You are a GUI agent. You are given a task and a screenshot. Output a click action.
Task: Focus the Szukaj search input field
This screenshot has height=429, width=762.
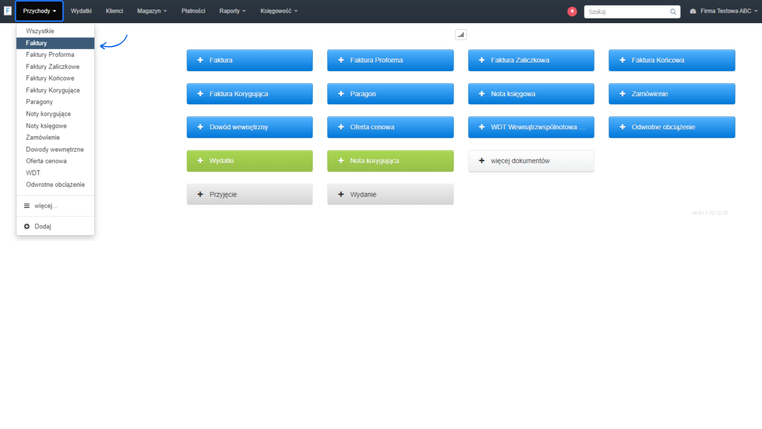pos(627,12)
